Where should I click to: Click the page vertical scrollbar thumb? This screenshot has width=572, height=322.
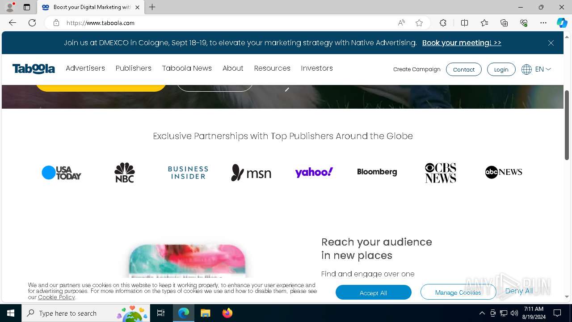(567, 125)
